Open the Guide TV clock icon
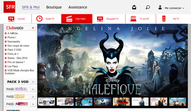Screen dimensions: 191x111 (x=39, y=19)
